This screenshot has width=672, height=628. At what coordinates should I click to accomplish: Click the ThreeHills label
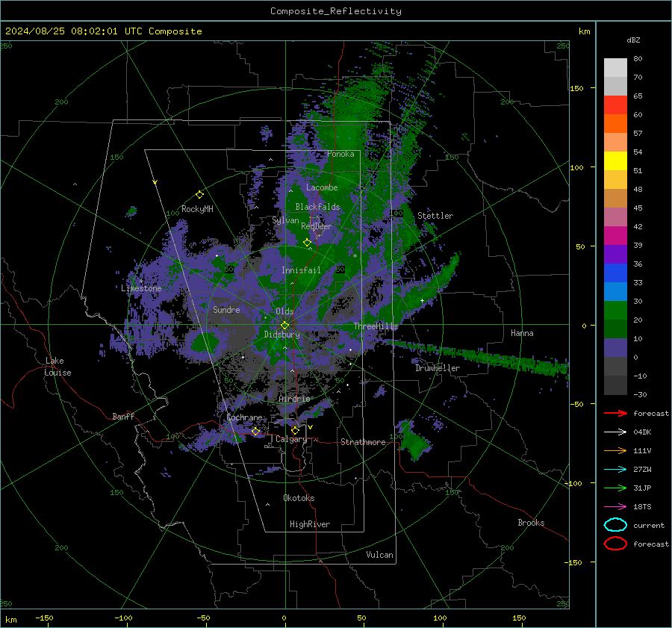[376, 326]
